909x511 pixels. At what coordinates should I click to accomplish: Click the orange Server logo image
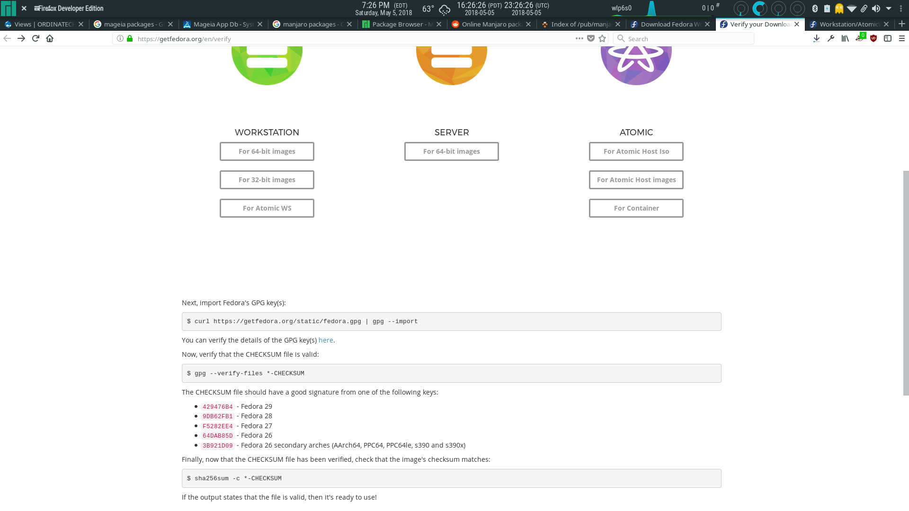(x=452, y=65)
